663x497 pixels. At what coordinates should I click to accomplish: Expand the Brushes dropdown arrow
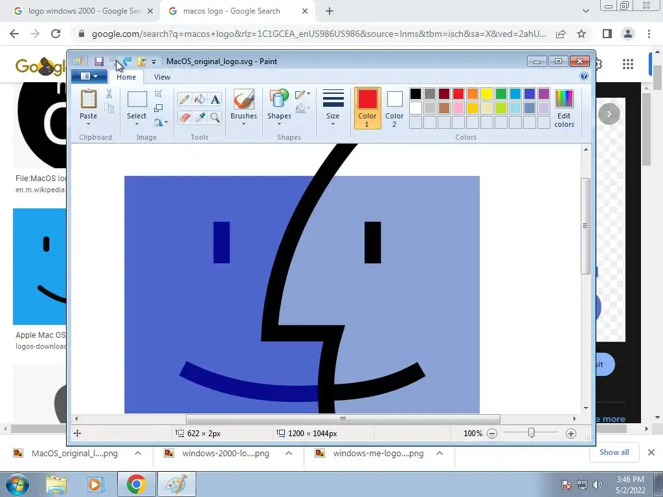243,124
